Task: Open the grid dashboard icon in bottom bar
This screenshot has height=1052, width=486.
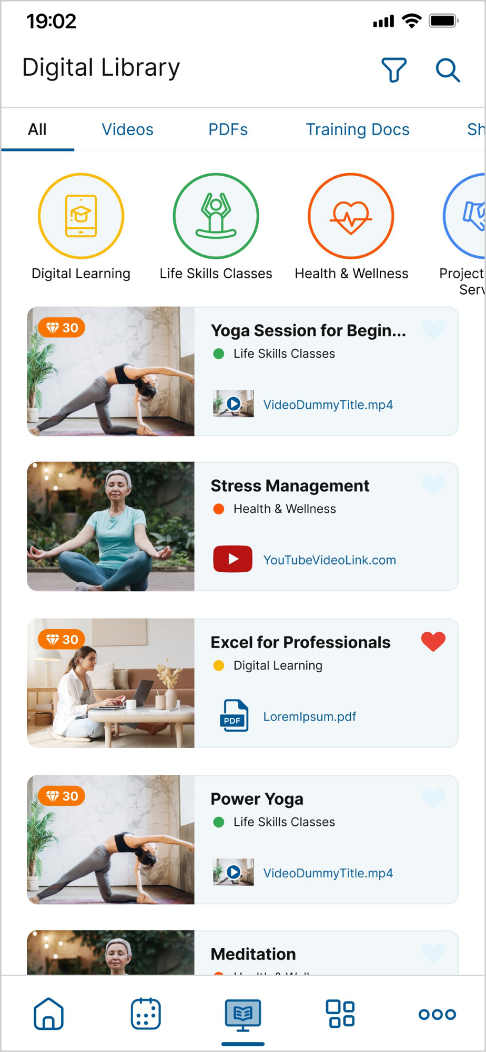Action: (340, 1014)
